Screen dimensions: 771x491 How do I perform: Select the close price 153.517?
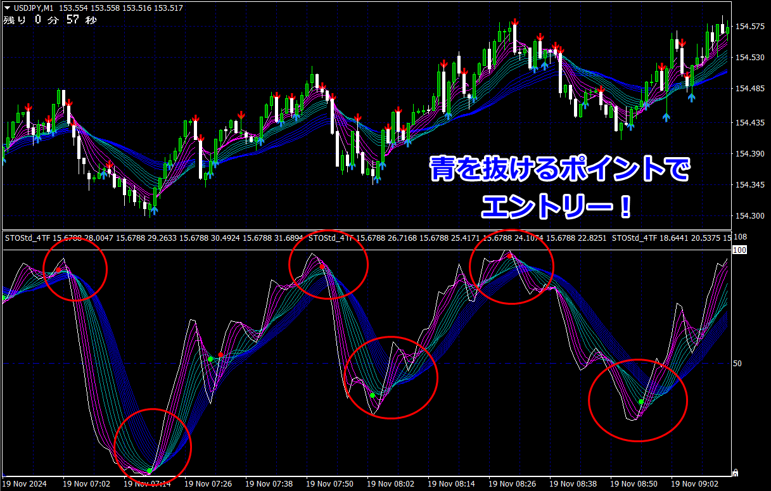pyautogui.click(x=168, y=8)
